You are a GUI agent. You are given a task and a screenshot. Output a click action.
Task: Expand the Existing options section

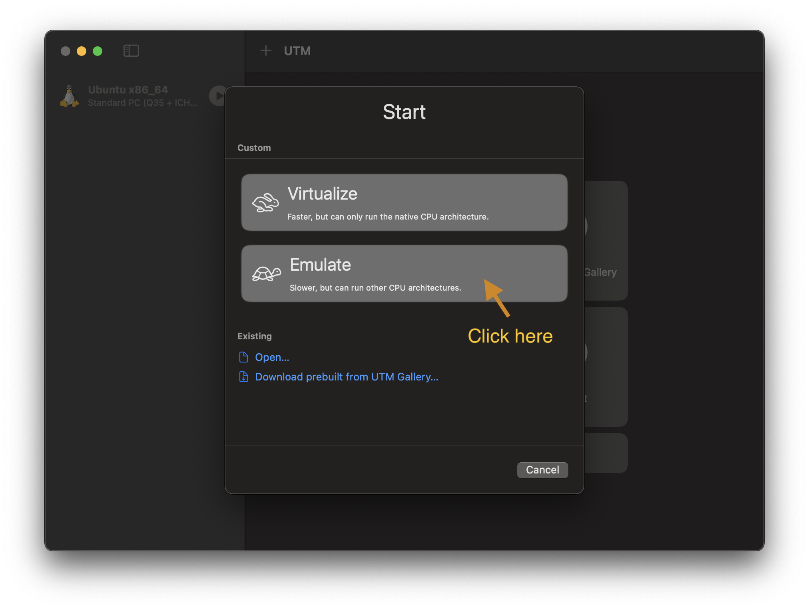tap(254, 335)
